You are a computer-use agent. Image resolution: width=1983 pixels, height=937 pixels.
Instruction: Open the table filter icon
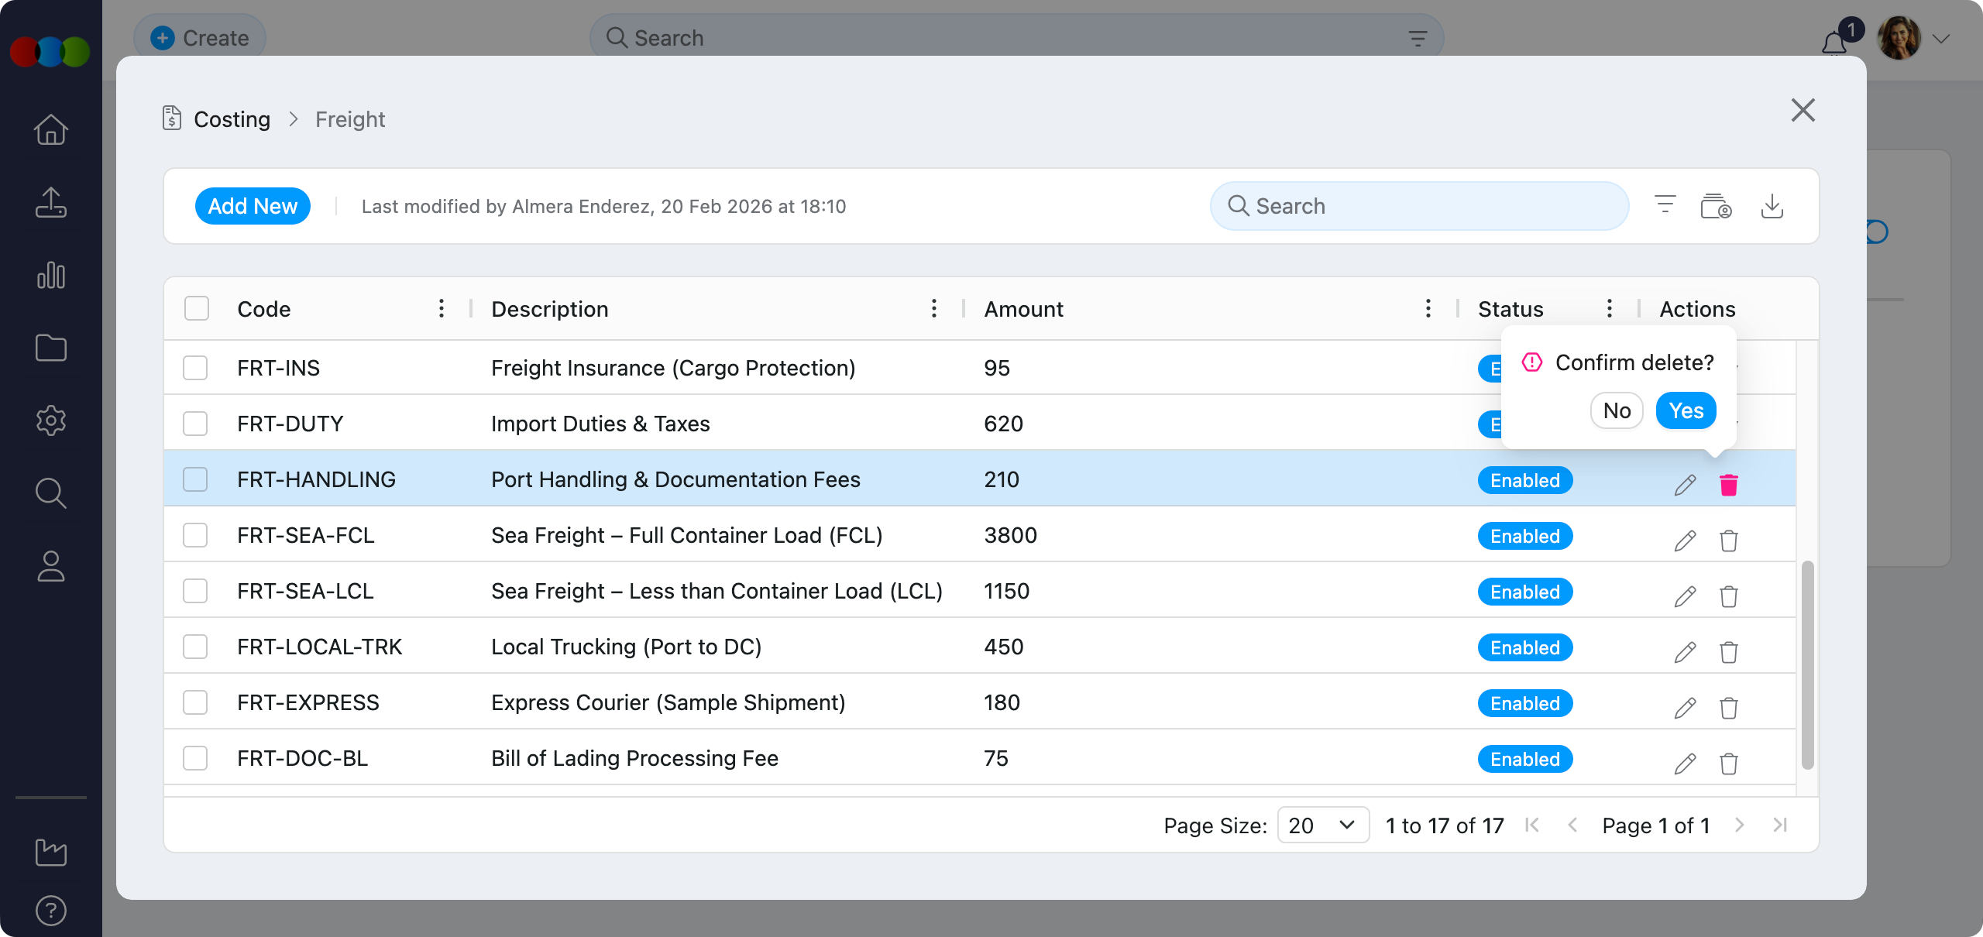pyautogui.click(x=1665, y=206)
